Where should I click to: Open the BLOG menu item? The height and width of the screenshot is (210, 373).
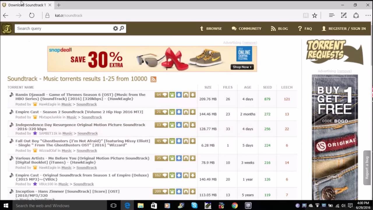(x=279, y=29)
